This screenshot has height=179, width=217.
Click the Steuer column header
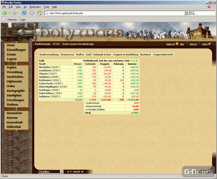tap(78, 64)
